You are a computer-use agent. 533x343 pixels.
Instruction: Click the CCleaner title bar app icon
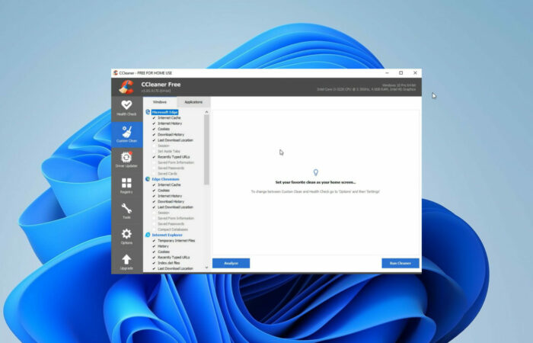(x=116, y=73)
